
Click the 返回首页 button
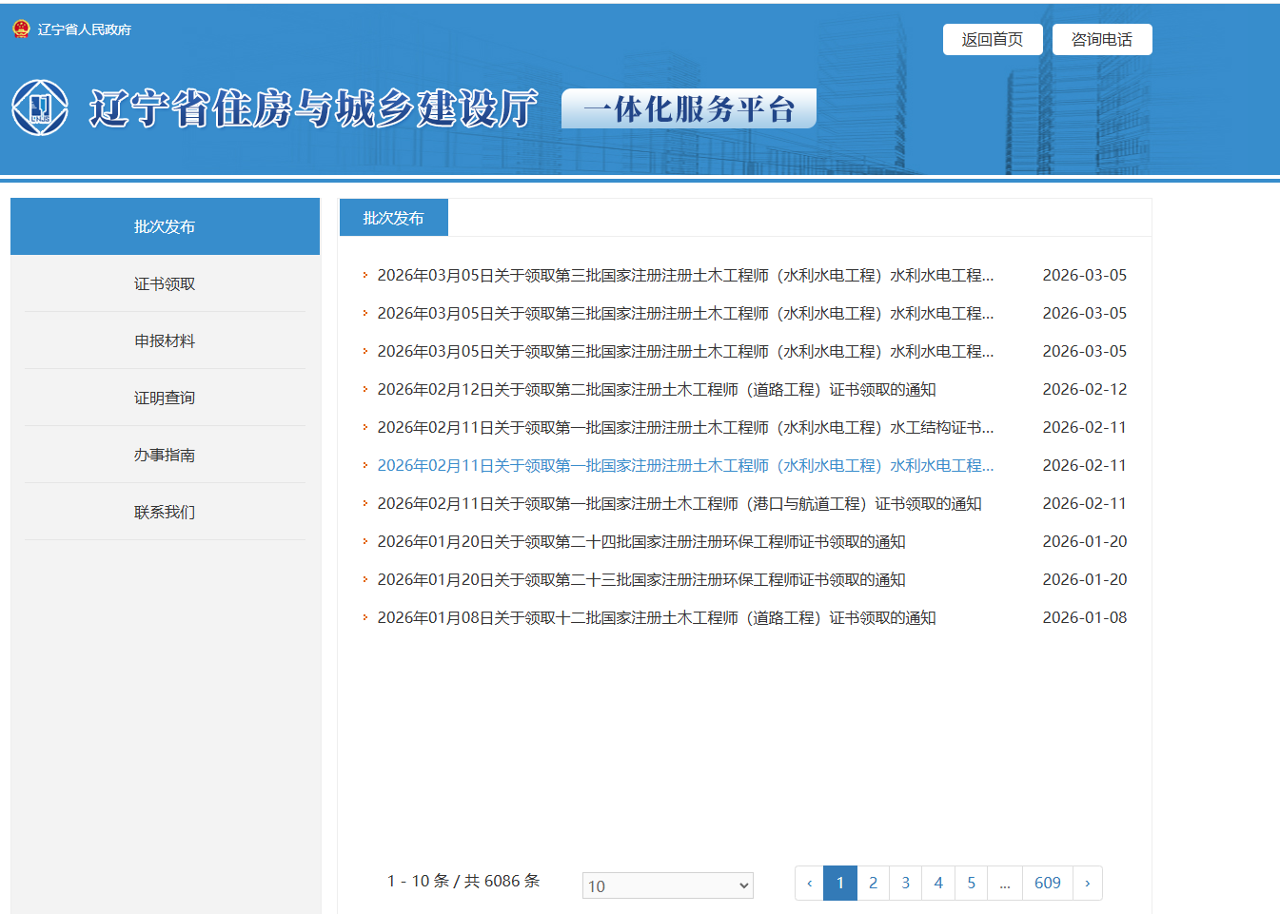tap(993, 39)
